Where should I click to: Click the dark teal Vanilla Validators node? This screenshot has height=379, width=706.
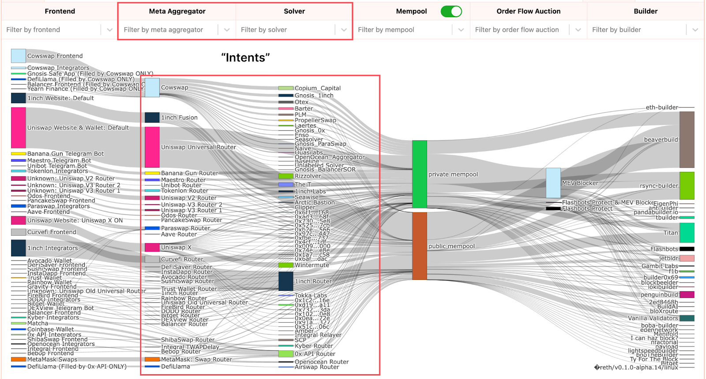[x=687, y=318]
